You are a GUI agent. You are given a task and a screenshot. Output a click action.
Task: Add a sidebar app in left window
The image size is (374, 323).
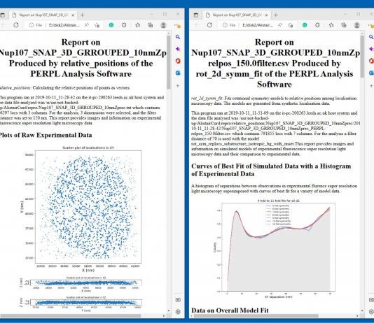(x=178, y=86)
